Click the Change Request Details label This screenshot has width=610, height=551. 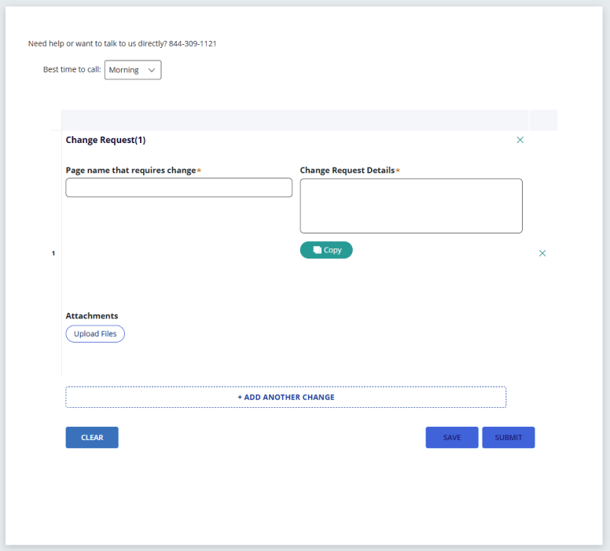point(347,170)
